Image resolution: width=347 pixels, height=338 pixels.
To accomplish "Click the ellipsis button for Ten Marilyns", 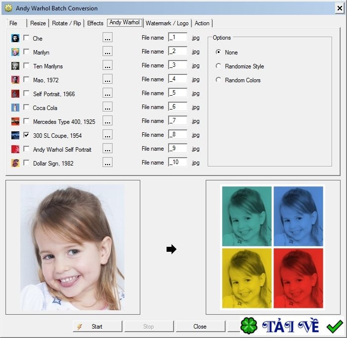I will [108, 65].
